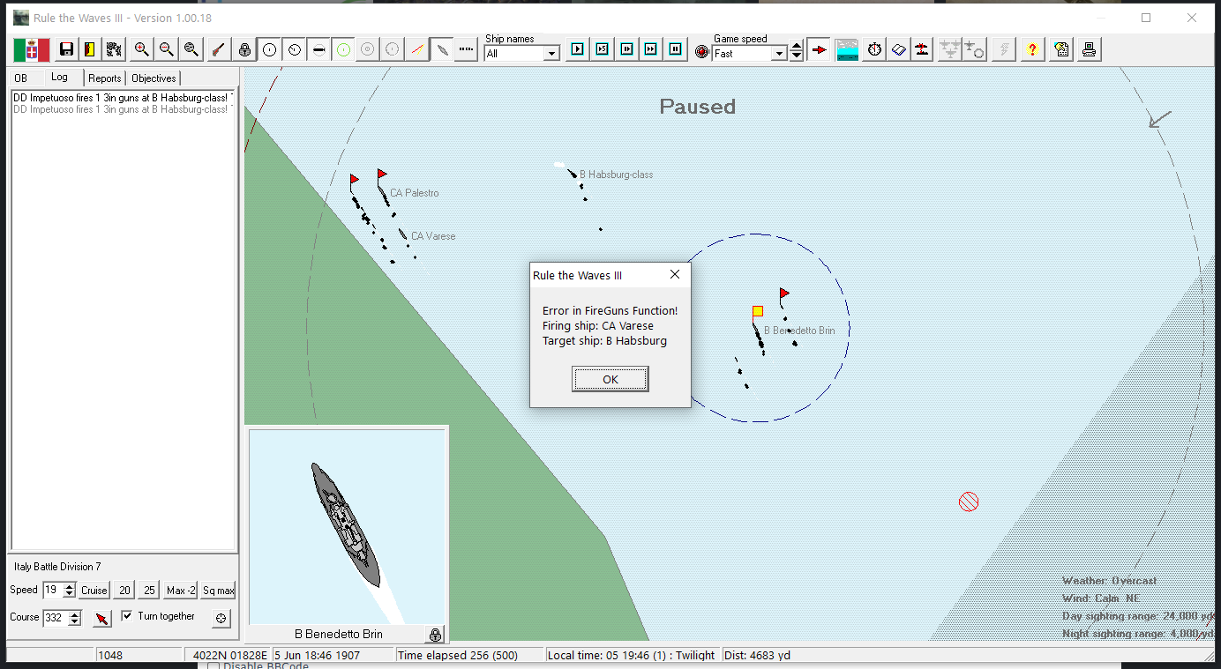Click the printer icon in the toolbar
Image resolution: width=1221 pixels, height=669 pixels.
[1090, 50]
